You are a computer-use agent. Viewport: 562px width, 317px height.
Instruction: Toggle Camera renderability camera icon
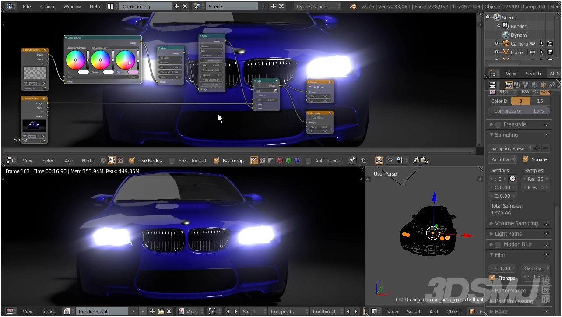[550, 43]
